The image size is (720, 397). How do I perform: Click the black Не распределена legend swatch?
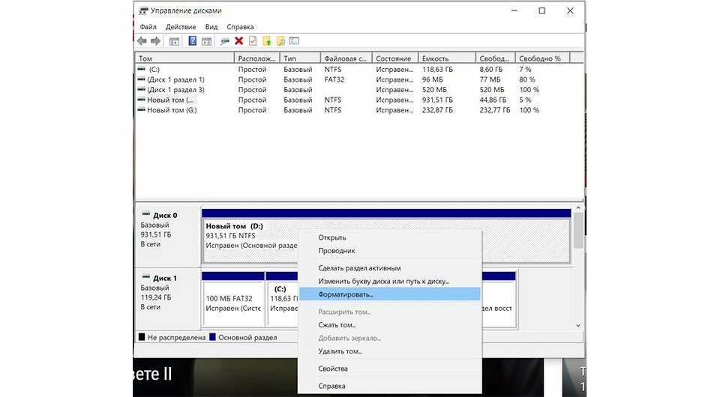(x=142, y=337)
